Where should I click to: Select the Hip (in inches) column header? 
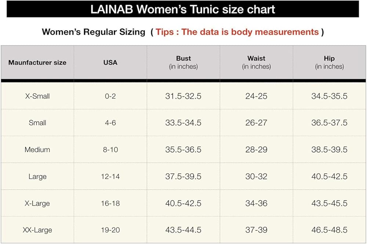click(329, 62)
